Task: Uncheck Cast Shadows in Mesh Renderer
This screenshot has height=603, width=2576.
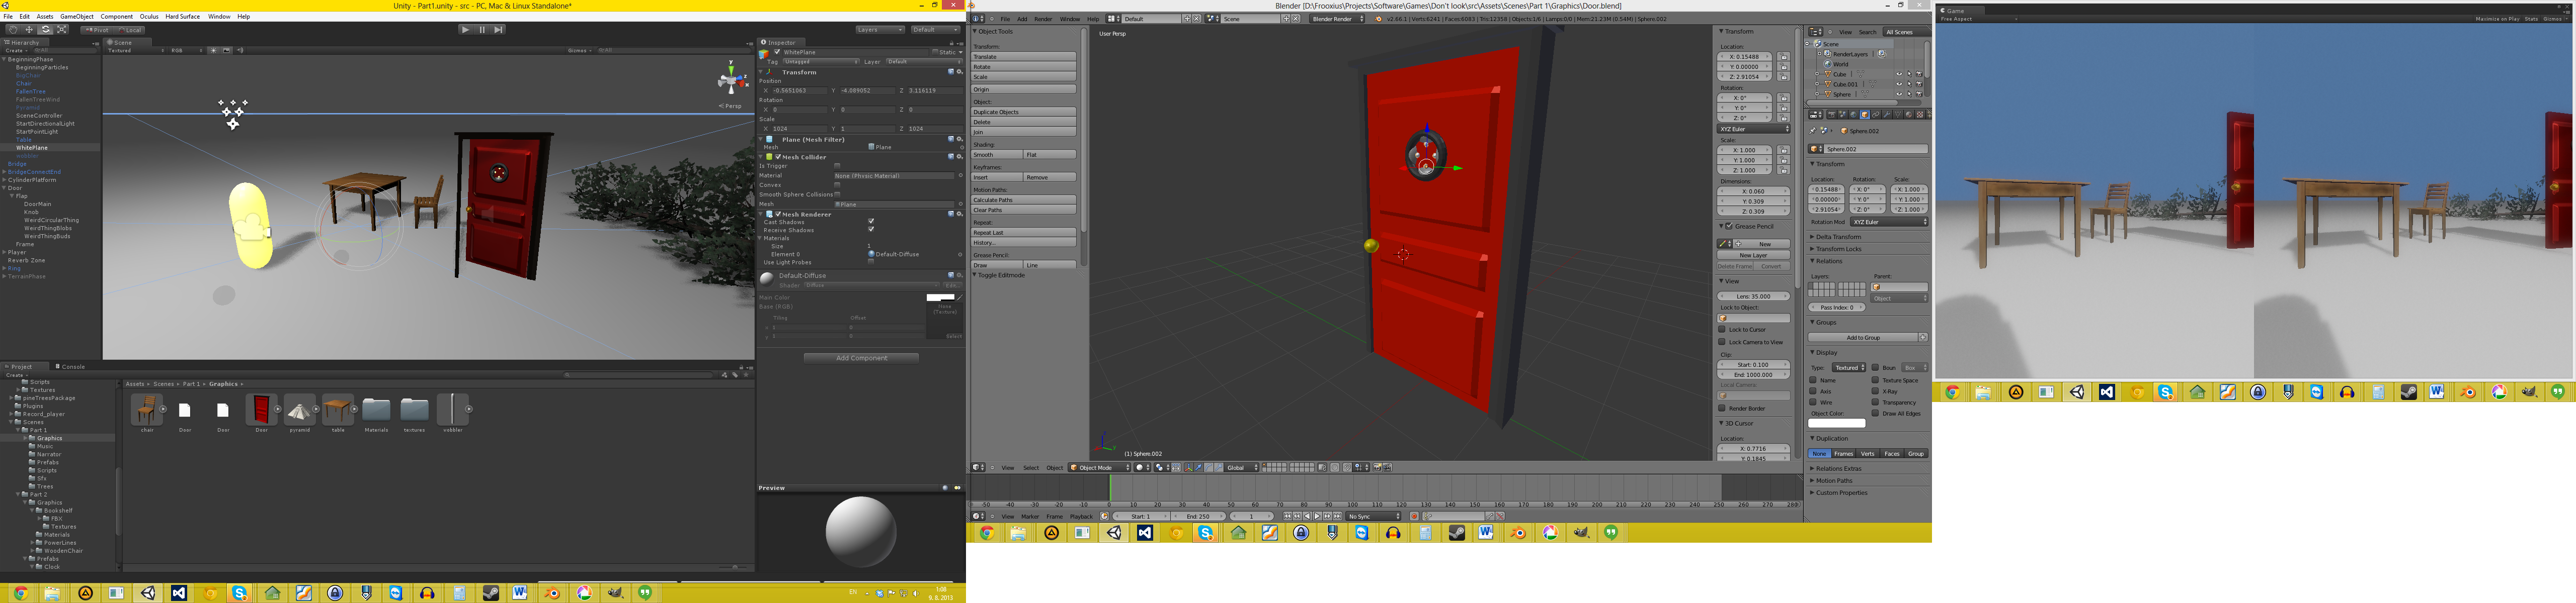Action: (x=871, y=222)
